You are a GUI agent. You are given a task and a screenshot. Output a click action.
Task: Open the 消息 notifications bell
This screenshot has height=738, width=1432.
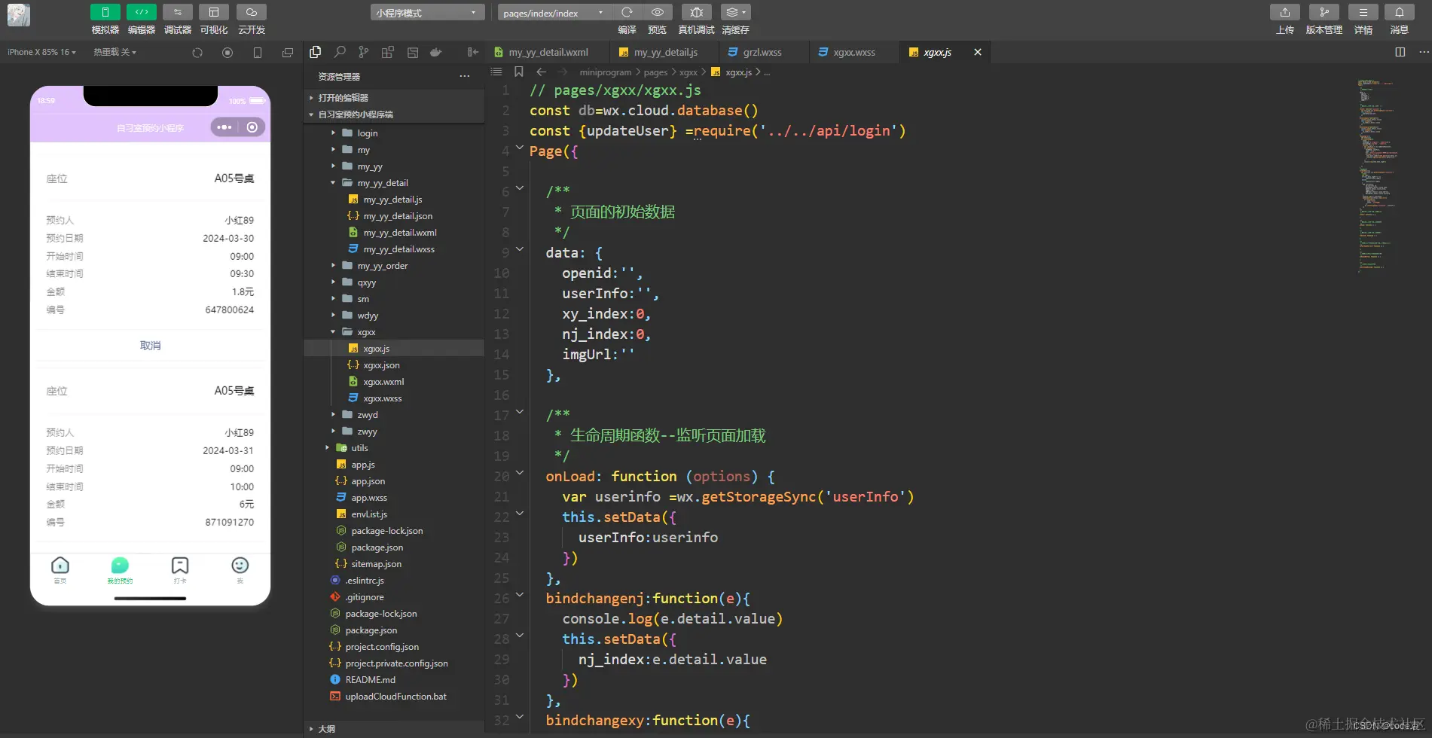[1400, 12]
